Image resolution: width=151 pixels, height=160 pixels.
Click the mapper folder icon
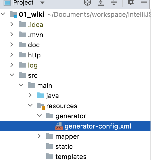50,136
